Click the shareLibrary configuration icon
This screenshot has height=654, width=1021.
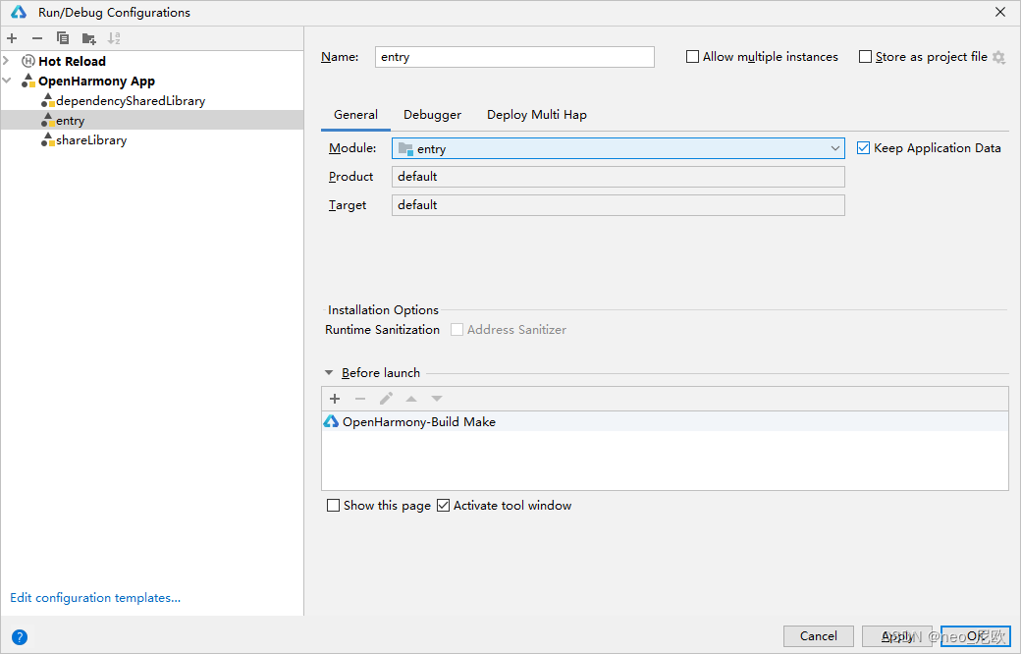click(x=48, y=139)
